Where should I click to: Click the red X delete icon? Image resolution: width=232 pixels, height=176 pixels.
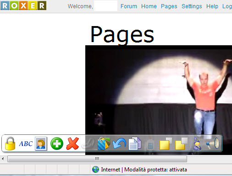pyautogui.click(x=72, y=144)
